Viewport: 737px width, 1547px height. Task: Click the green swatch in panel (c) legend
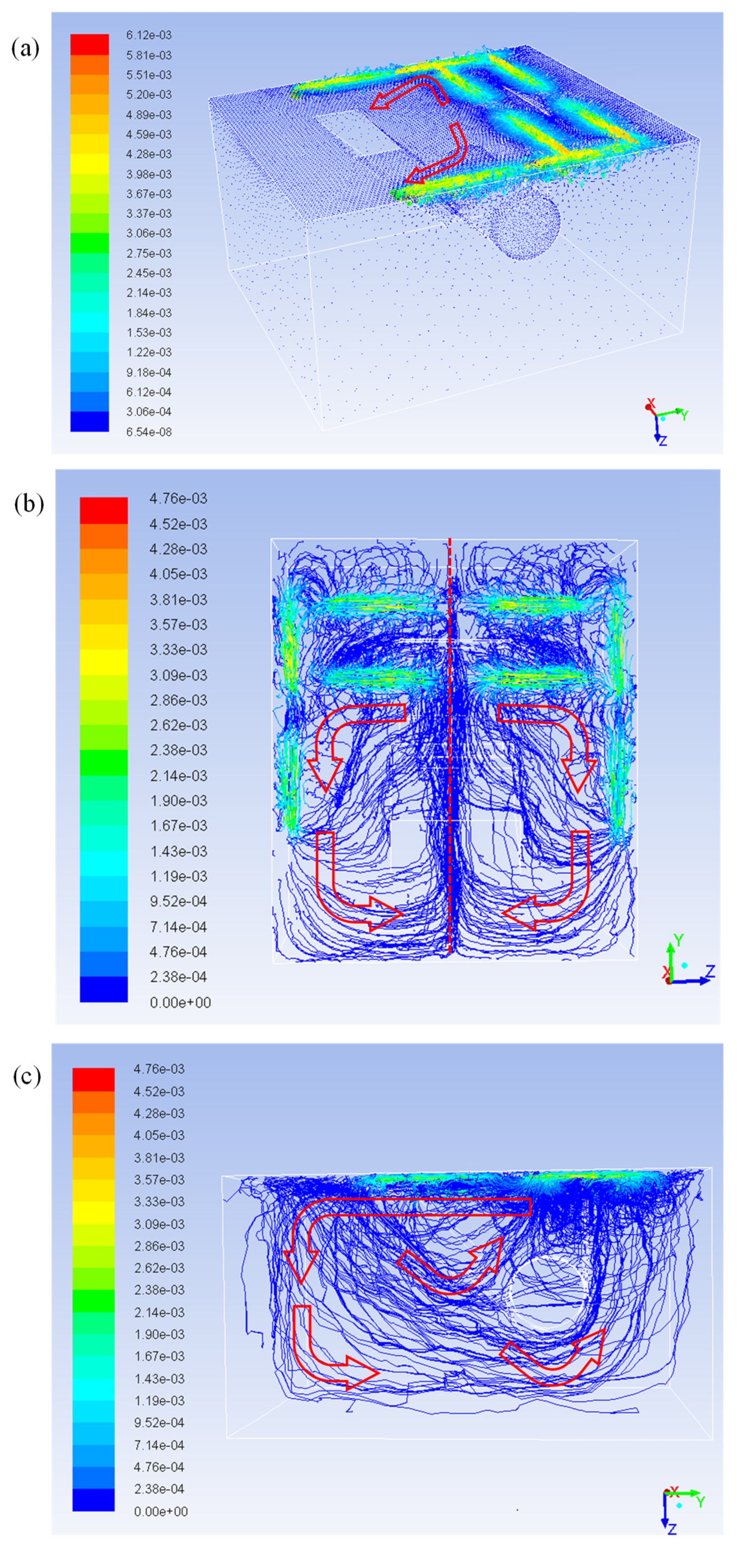tap(93, 1300)
